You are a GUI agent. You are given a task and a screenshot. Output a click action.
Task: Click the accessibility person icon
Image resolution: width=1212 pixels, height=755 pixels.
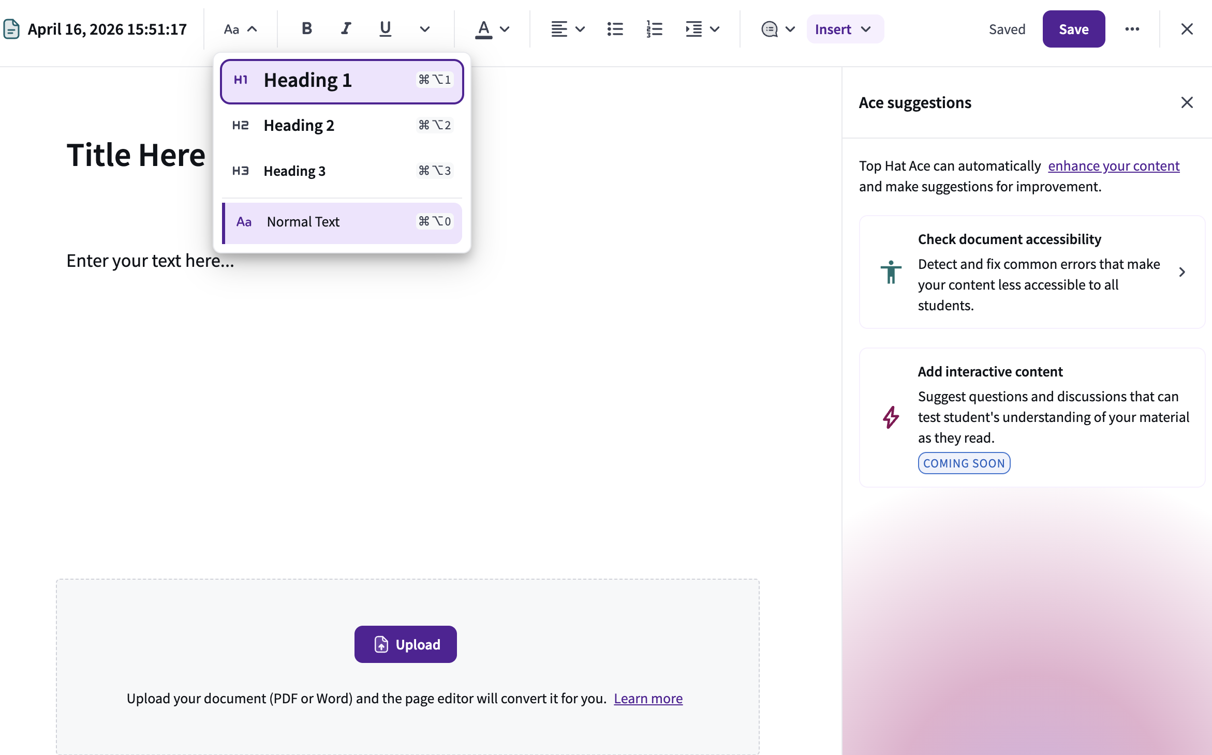point(891,272)
